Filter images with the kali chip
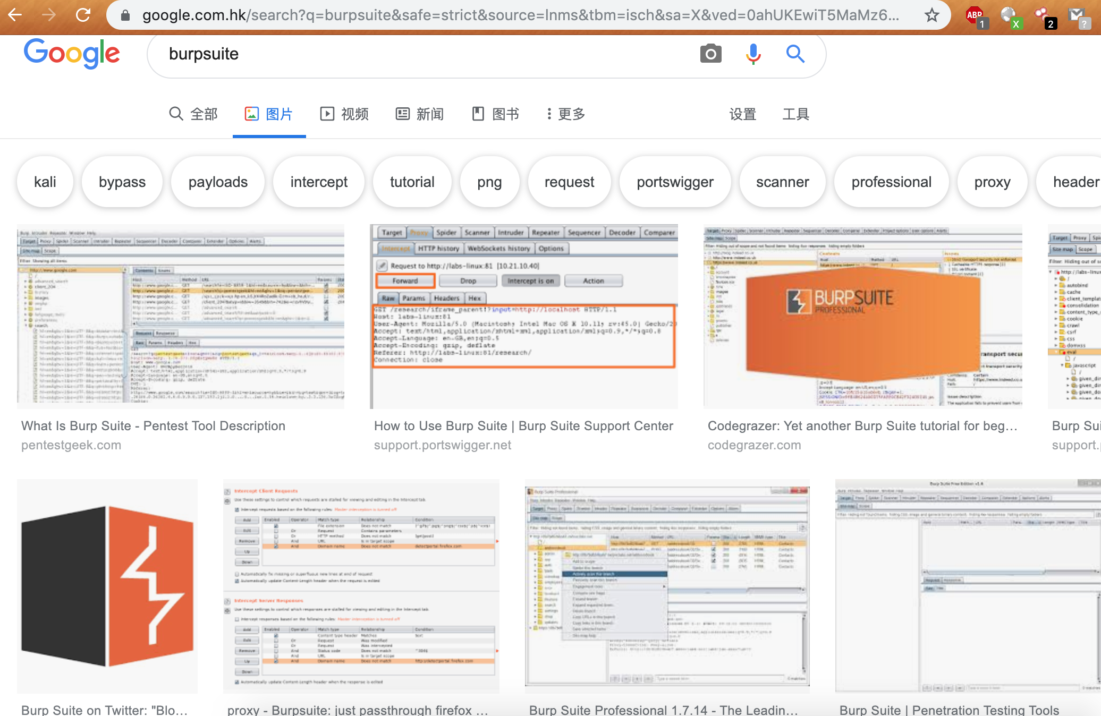This screenshot has width=1101, height=716. click(x=45, y=182)
